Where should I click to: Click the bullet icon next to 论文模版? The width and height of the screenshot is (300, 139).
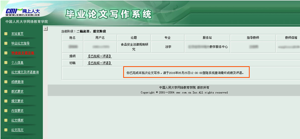pos(6,120)
